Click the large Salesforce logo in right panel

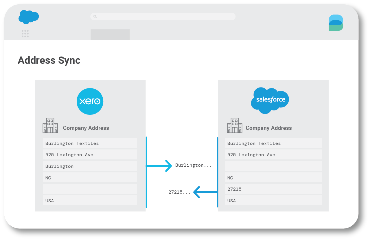[270, 100]
